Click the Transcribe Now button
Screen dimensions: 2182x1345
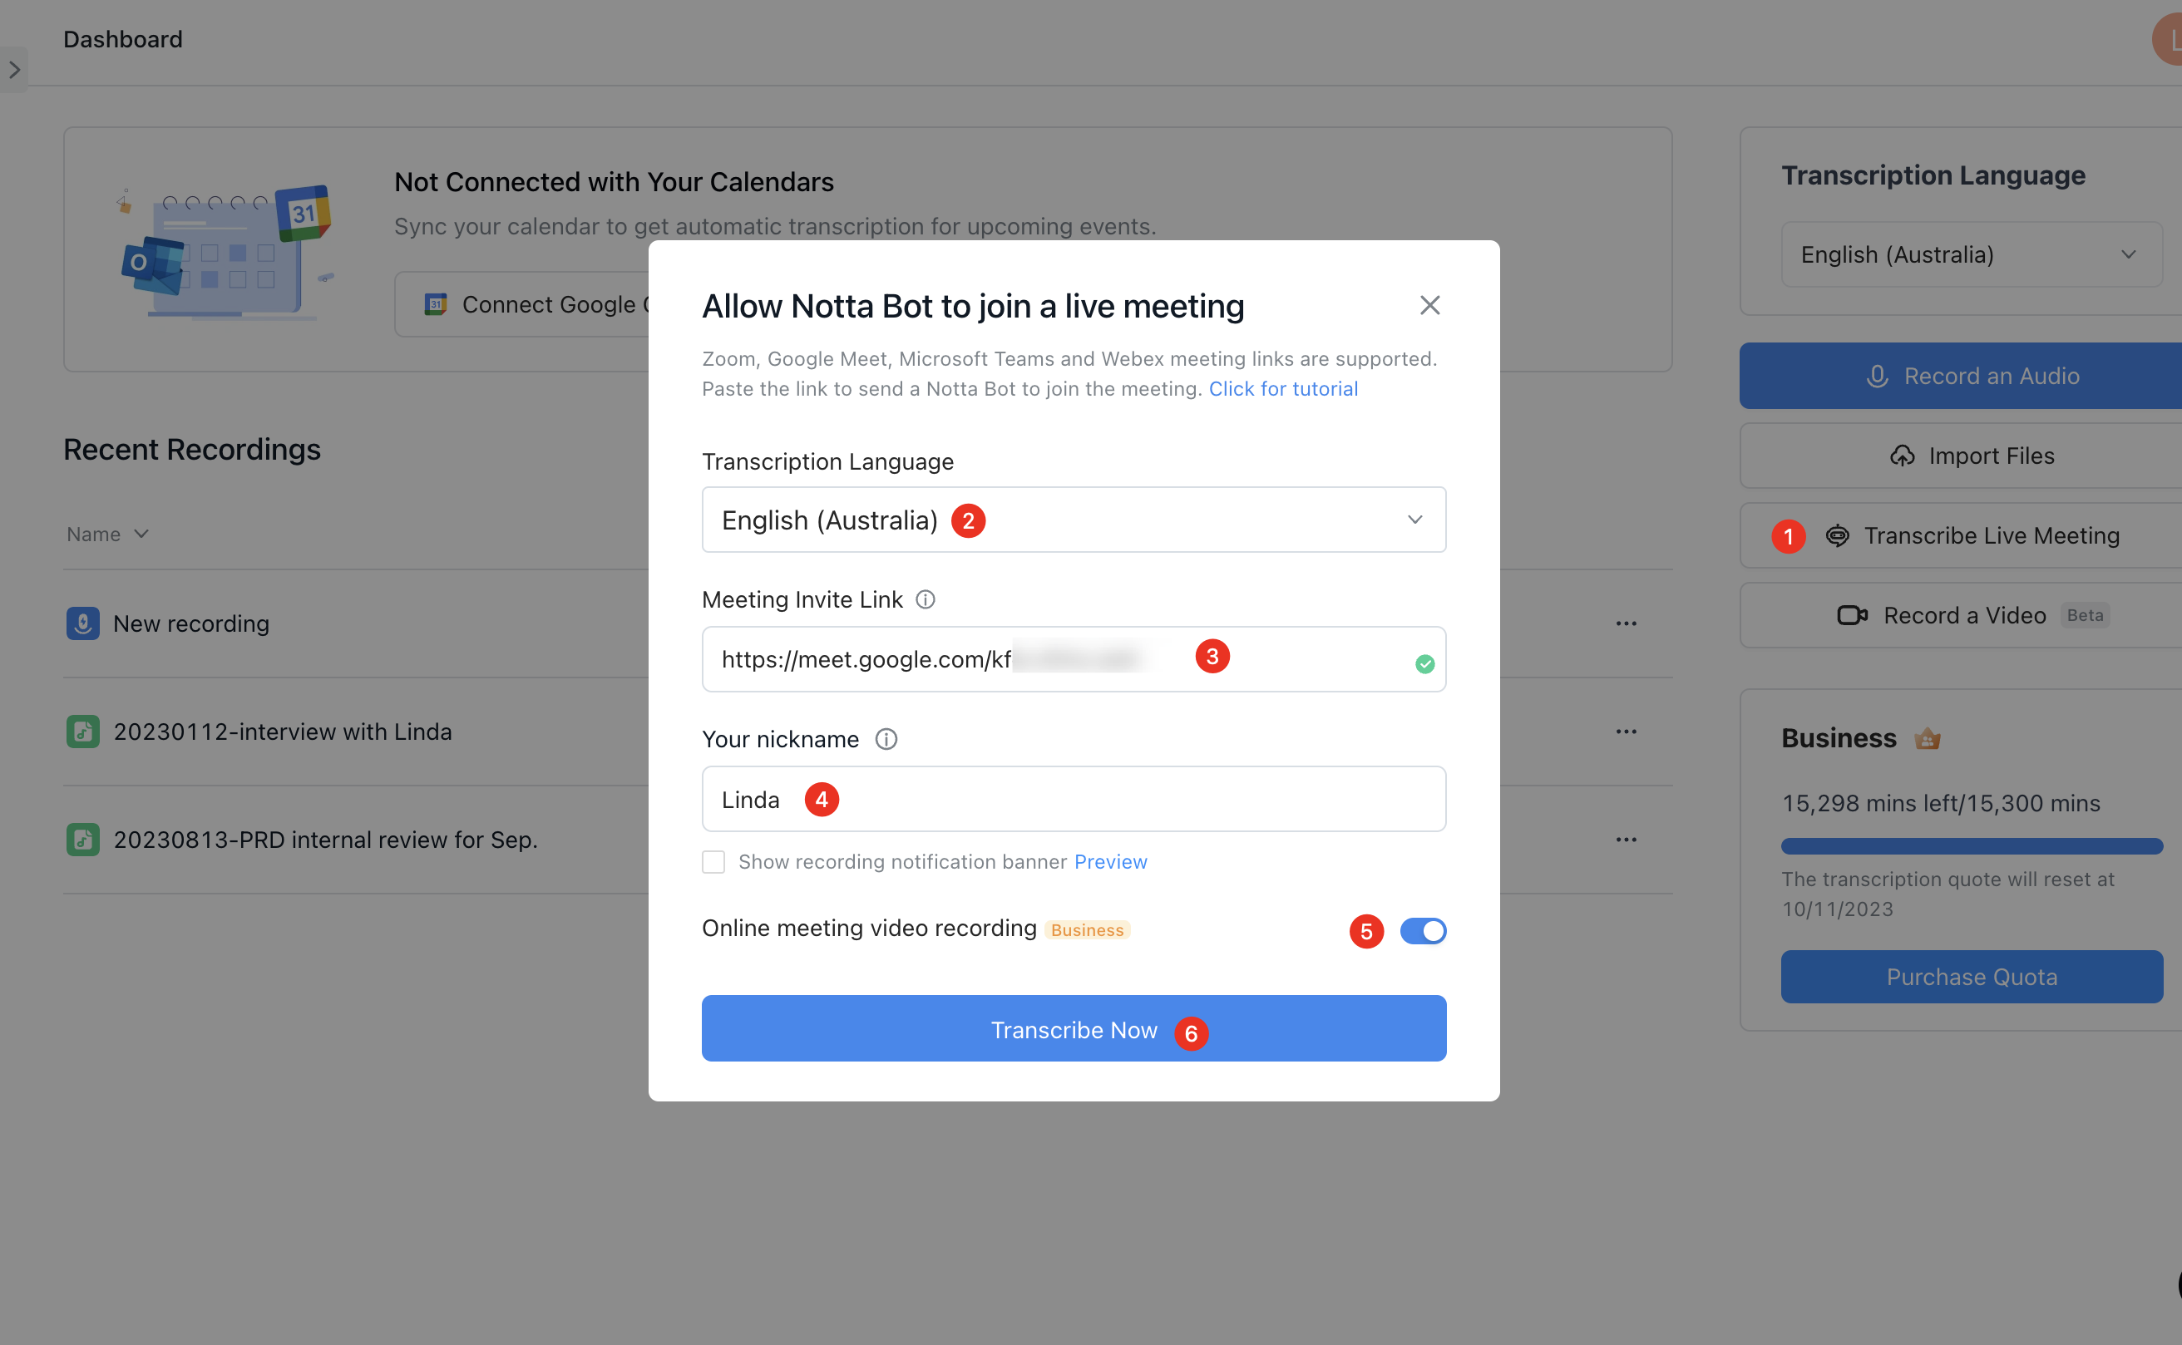tap(1074, 1029)
